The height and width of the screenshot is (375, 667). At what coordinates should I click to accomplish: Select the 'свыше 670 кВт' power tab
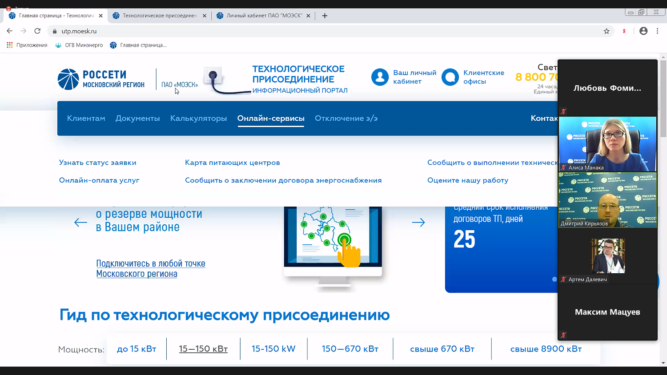(442, 349)
